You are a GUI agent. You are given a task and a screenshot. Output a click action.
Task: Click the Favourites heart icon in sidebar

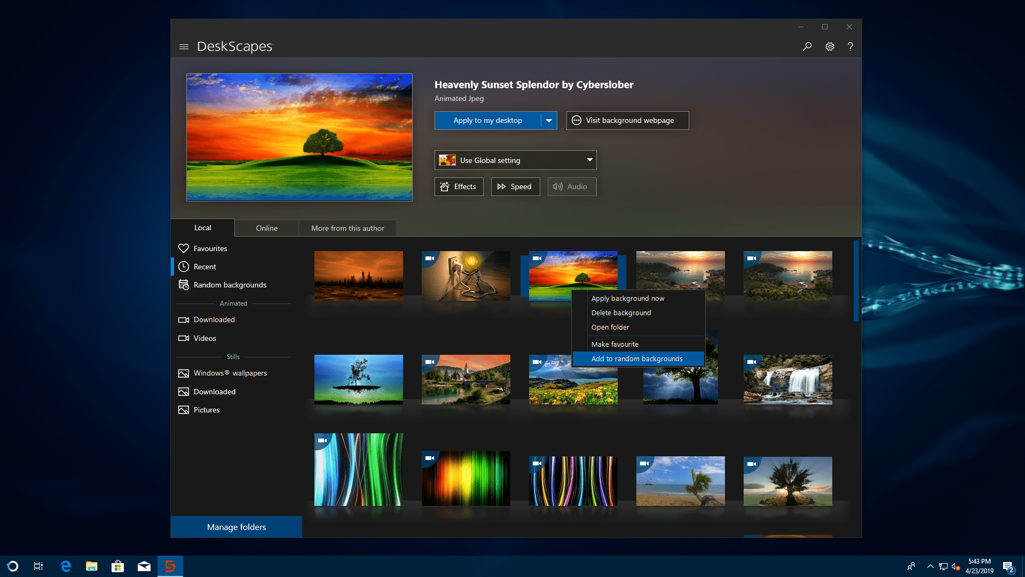click(x=184, y=247)
